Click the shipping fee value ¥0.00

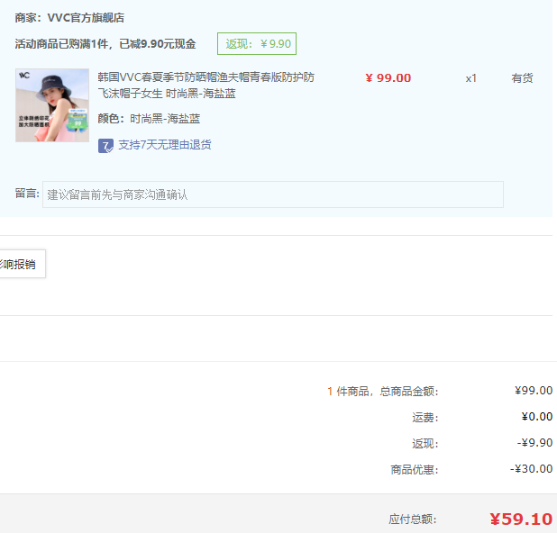537,417
